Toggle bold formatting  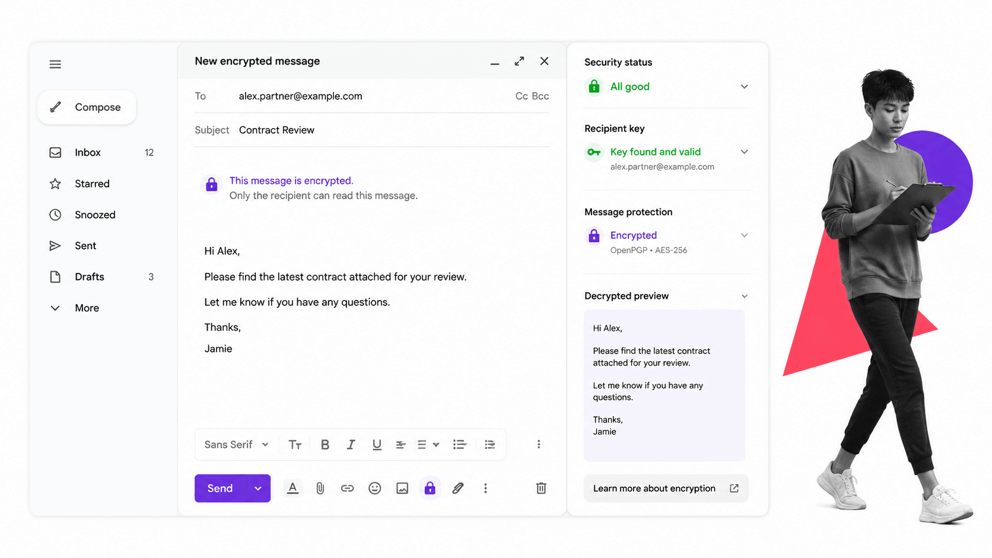point(325,445)
